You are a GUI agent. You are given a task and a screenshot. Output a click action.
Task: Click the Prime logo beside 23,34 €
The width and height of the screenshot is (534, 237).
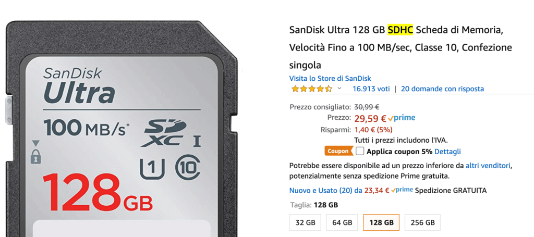pyautogui.click(x=402, y=191)
